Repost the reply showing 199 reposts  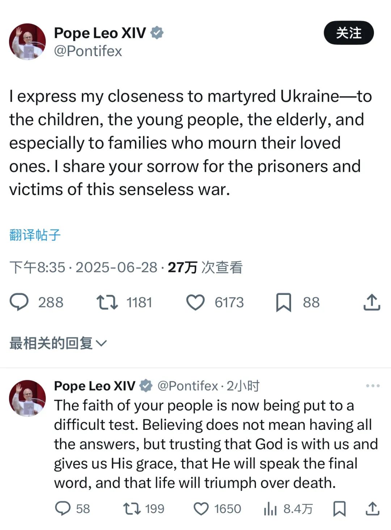[x=132, y=508]
